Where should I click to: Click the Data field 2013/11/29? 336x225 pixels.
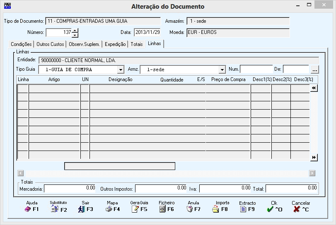click(x=147, y=32)
